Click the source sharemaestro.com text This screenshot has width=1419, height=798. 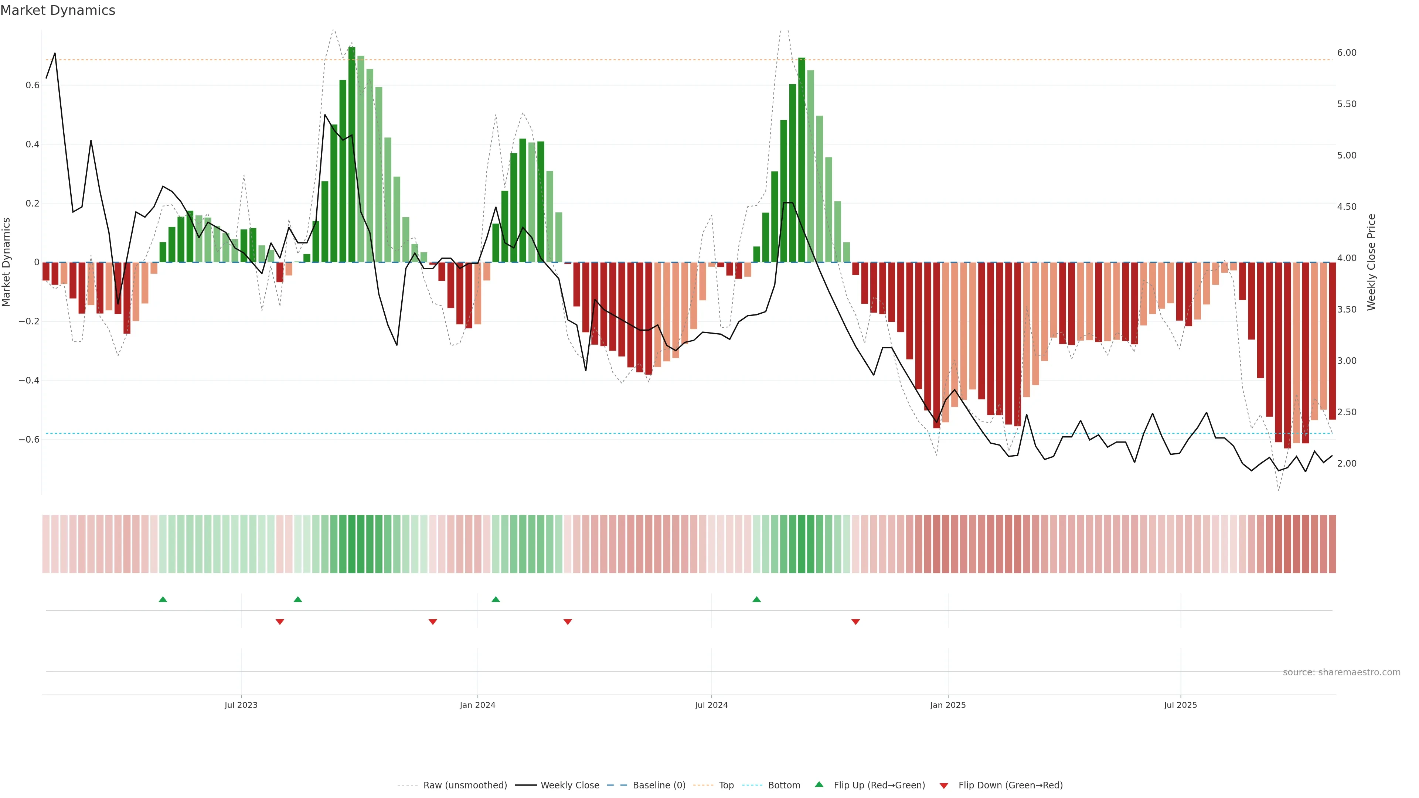(1341, 672)
